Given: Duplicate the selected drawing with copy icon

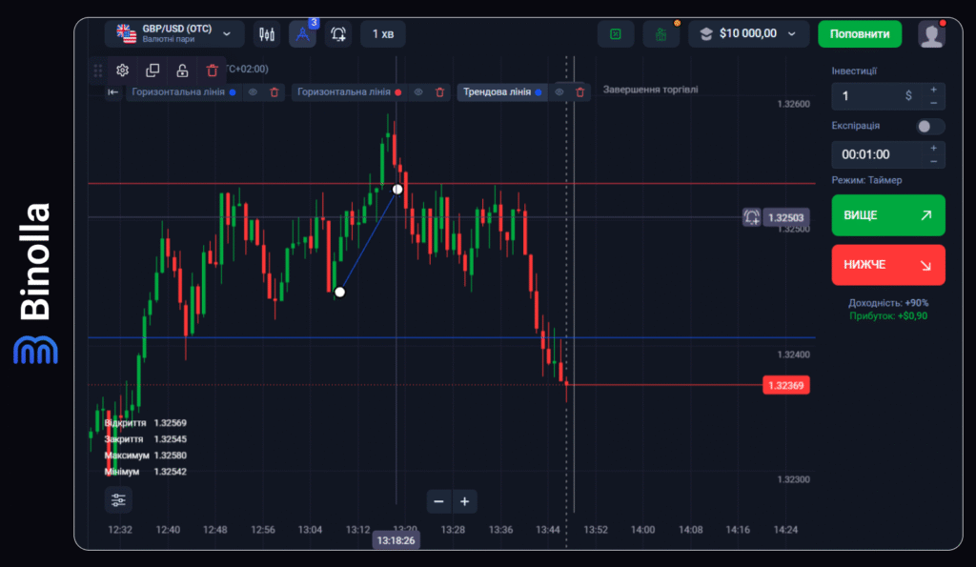Looking at the screenshot, I should (x=152, y=70).
